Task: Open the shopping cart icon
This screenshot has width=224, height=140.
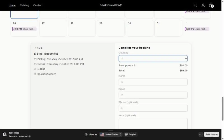Action: click(211, 5)
